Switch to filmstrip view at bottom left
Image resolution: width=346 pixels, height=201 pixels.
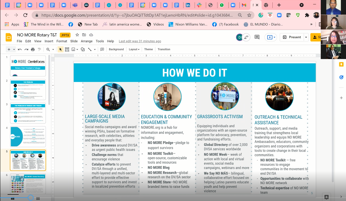[x=13, y=199]
